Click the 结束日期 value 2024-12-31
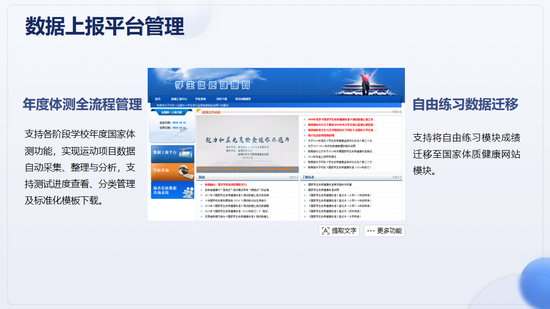This screenshot has height=309, width=550. click(179, 128)
